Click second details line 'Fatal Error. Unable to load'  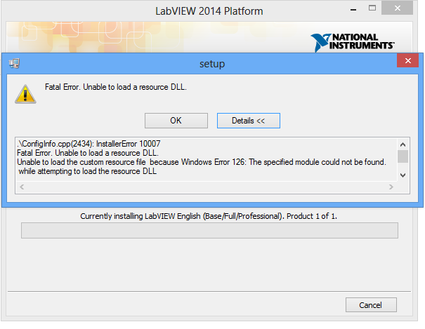(x=88, y=153)
